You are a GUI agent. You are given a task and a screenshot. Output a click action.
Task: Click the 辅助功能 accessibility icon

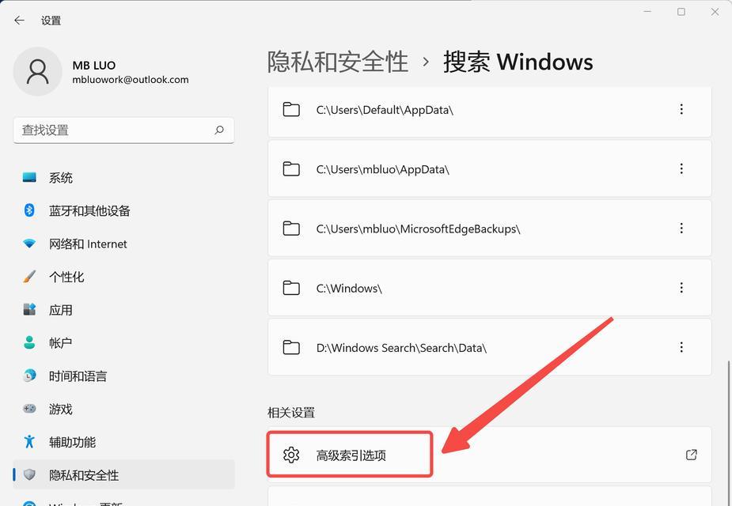point(29,441)
